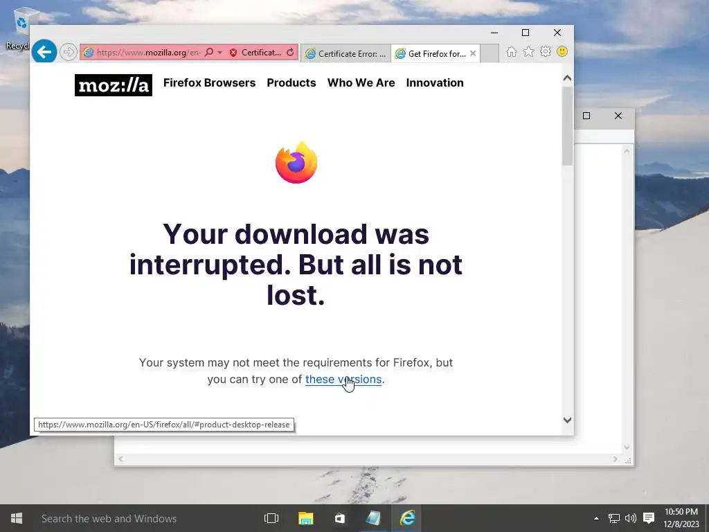Go back with the blue Back arrow
709x532 pixels.
pos(44,52)
